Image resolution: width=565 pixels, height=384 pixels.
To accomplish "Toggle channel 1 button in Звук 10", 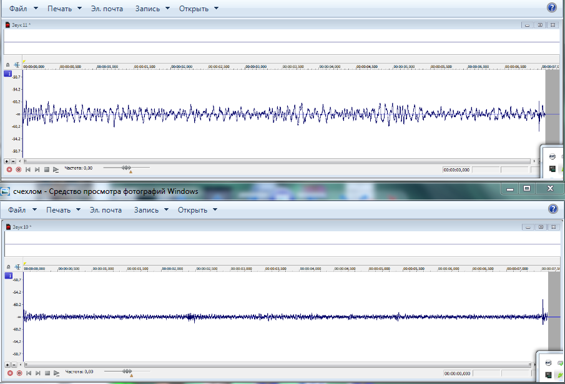I will [x=8, y=276].
